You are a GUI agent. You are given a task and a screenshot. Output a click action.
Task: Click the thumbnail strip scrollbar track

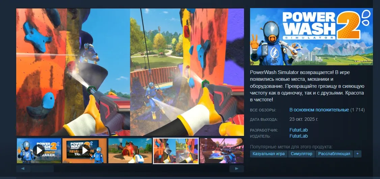pos(130,169)
